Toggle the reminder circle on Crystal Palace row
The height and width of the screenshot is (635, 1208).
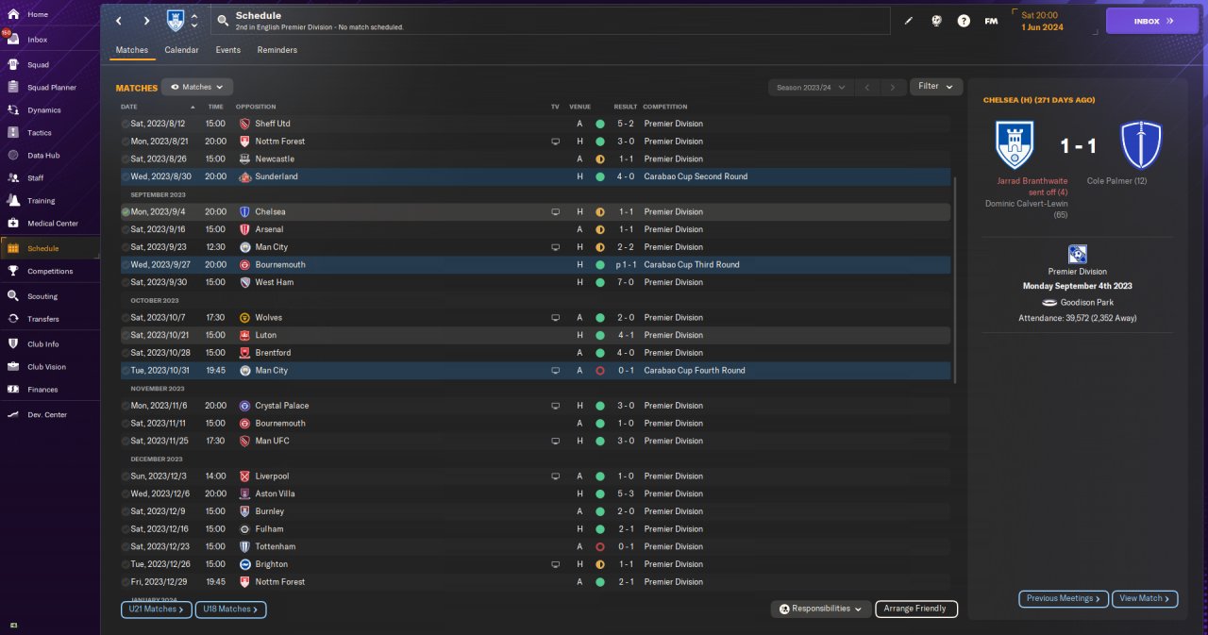pyautogui.click(x=126, y=406)
